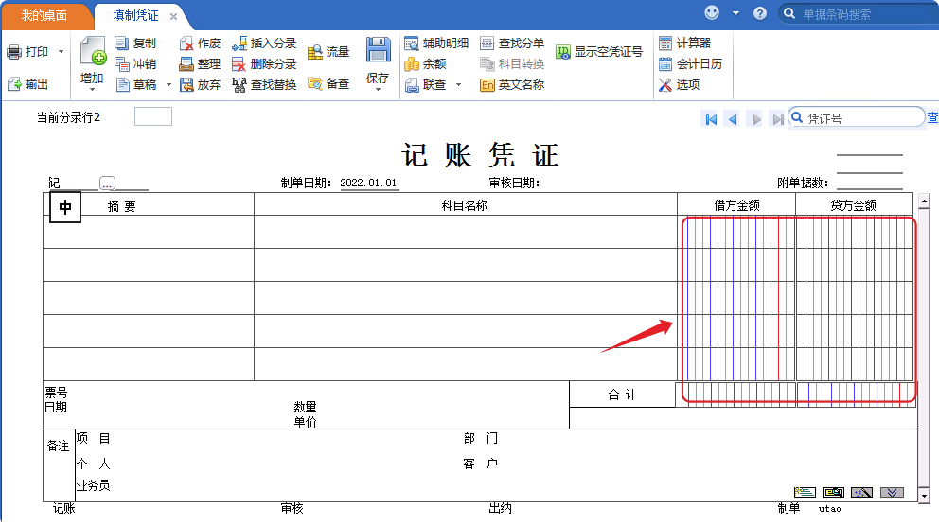Click the Organize (整理) icon

(x=186, y=64)
